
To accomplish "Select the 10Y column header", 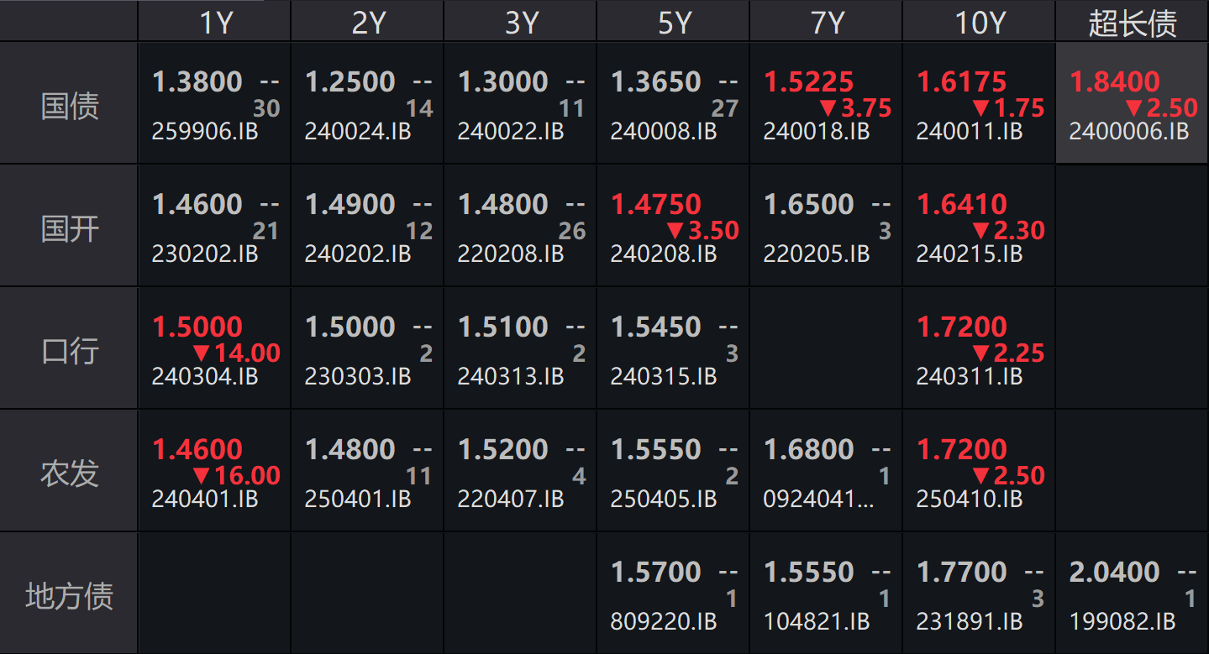I will tap(980, 23).
